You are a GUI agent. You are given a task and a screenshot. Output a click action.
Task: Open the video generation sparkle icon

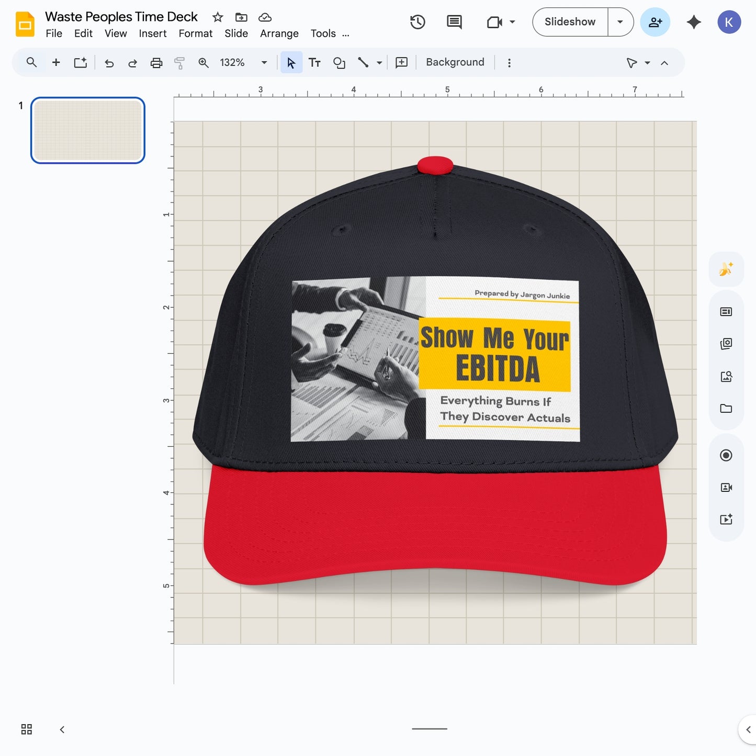726,520
